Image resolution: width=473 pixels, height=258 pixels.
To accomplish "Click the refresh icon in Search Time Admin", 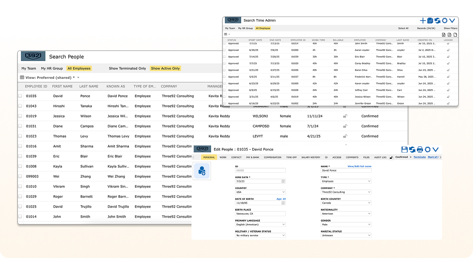I will 437,20.
